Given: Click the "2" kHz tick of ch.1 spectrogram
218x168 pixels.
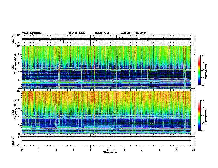Looking at the screenshot, I should point(19,80).
